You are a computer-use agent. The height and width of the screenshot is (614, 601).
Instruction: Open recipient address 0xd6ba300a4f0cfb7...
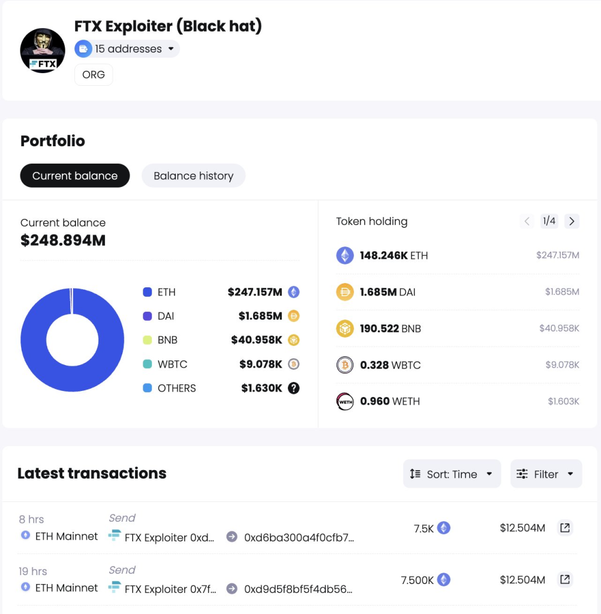(299, 537)
